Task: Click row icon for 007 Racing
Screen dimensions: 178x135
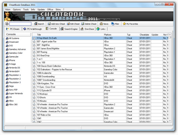Action: tap(34, 52)
